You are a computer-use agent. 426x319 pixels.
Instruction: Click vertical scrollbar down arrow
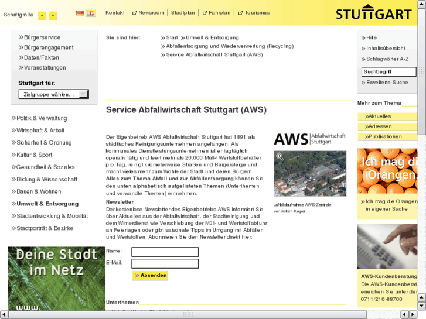421,306
